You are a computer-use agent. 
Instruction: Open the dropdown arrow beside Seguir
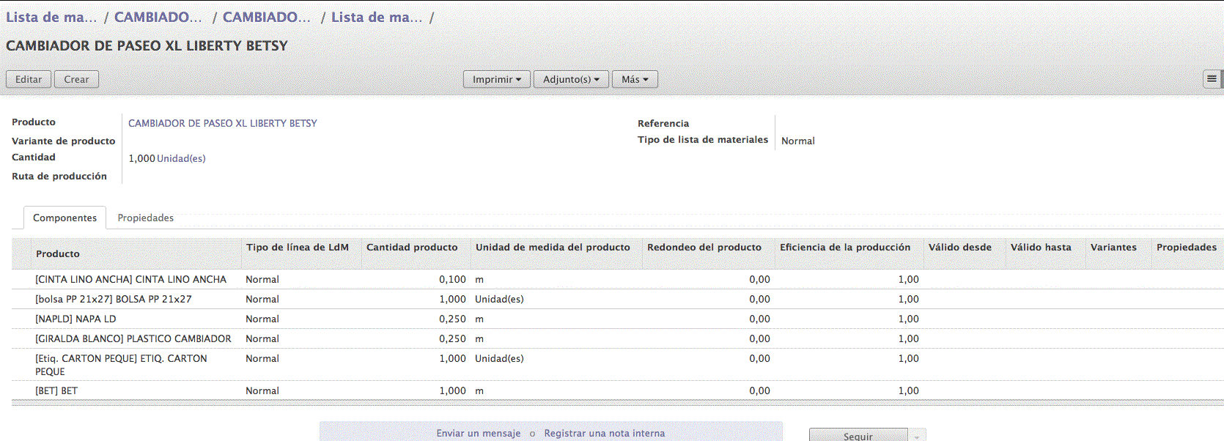point(917,436)
